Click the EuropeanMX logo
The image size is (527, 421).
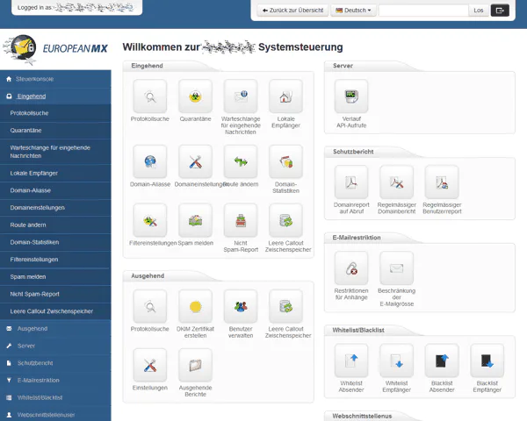tap(55, 49)
